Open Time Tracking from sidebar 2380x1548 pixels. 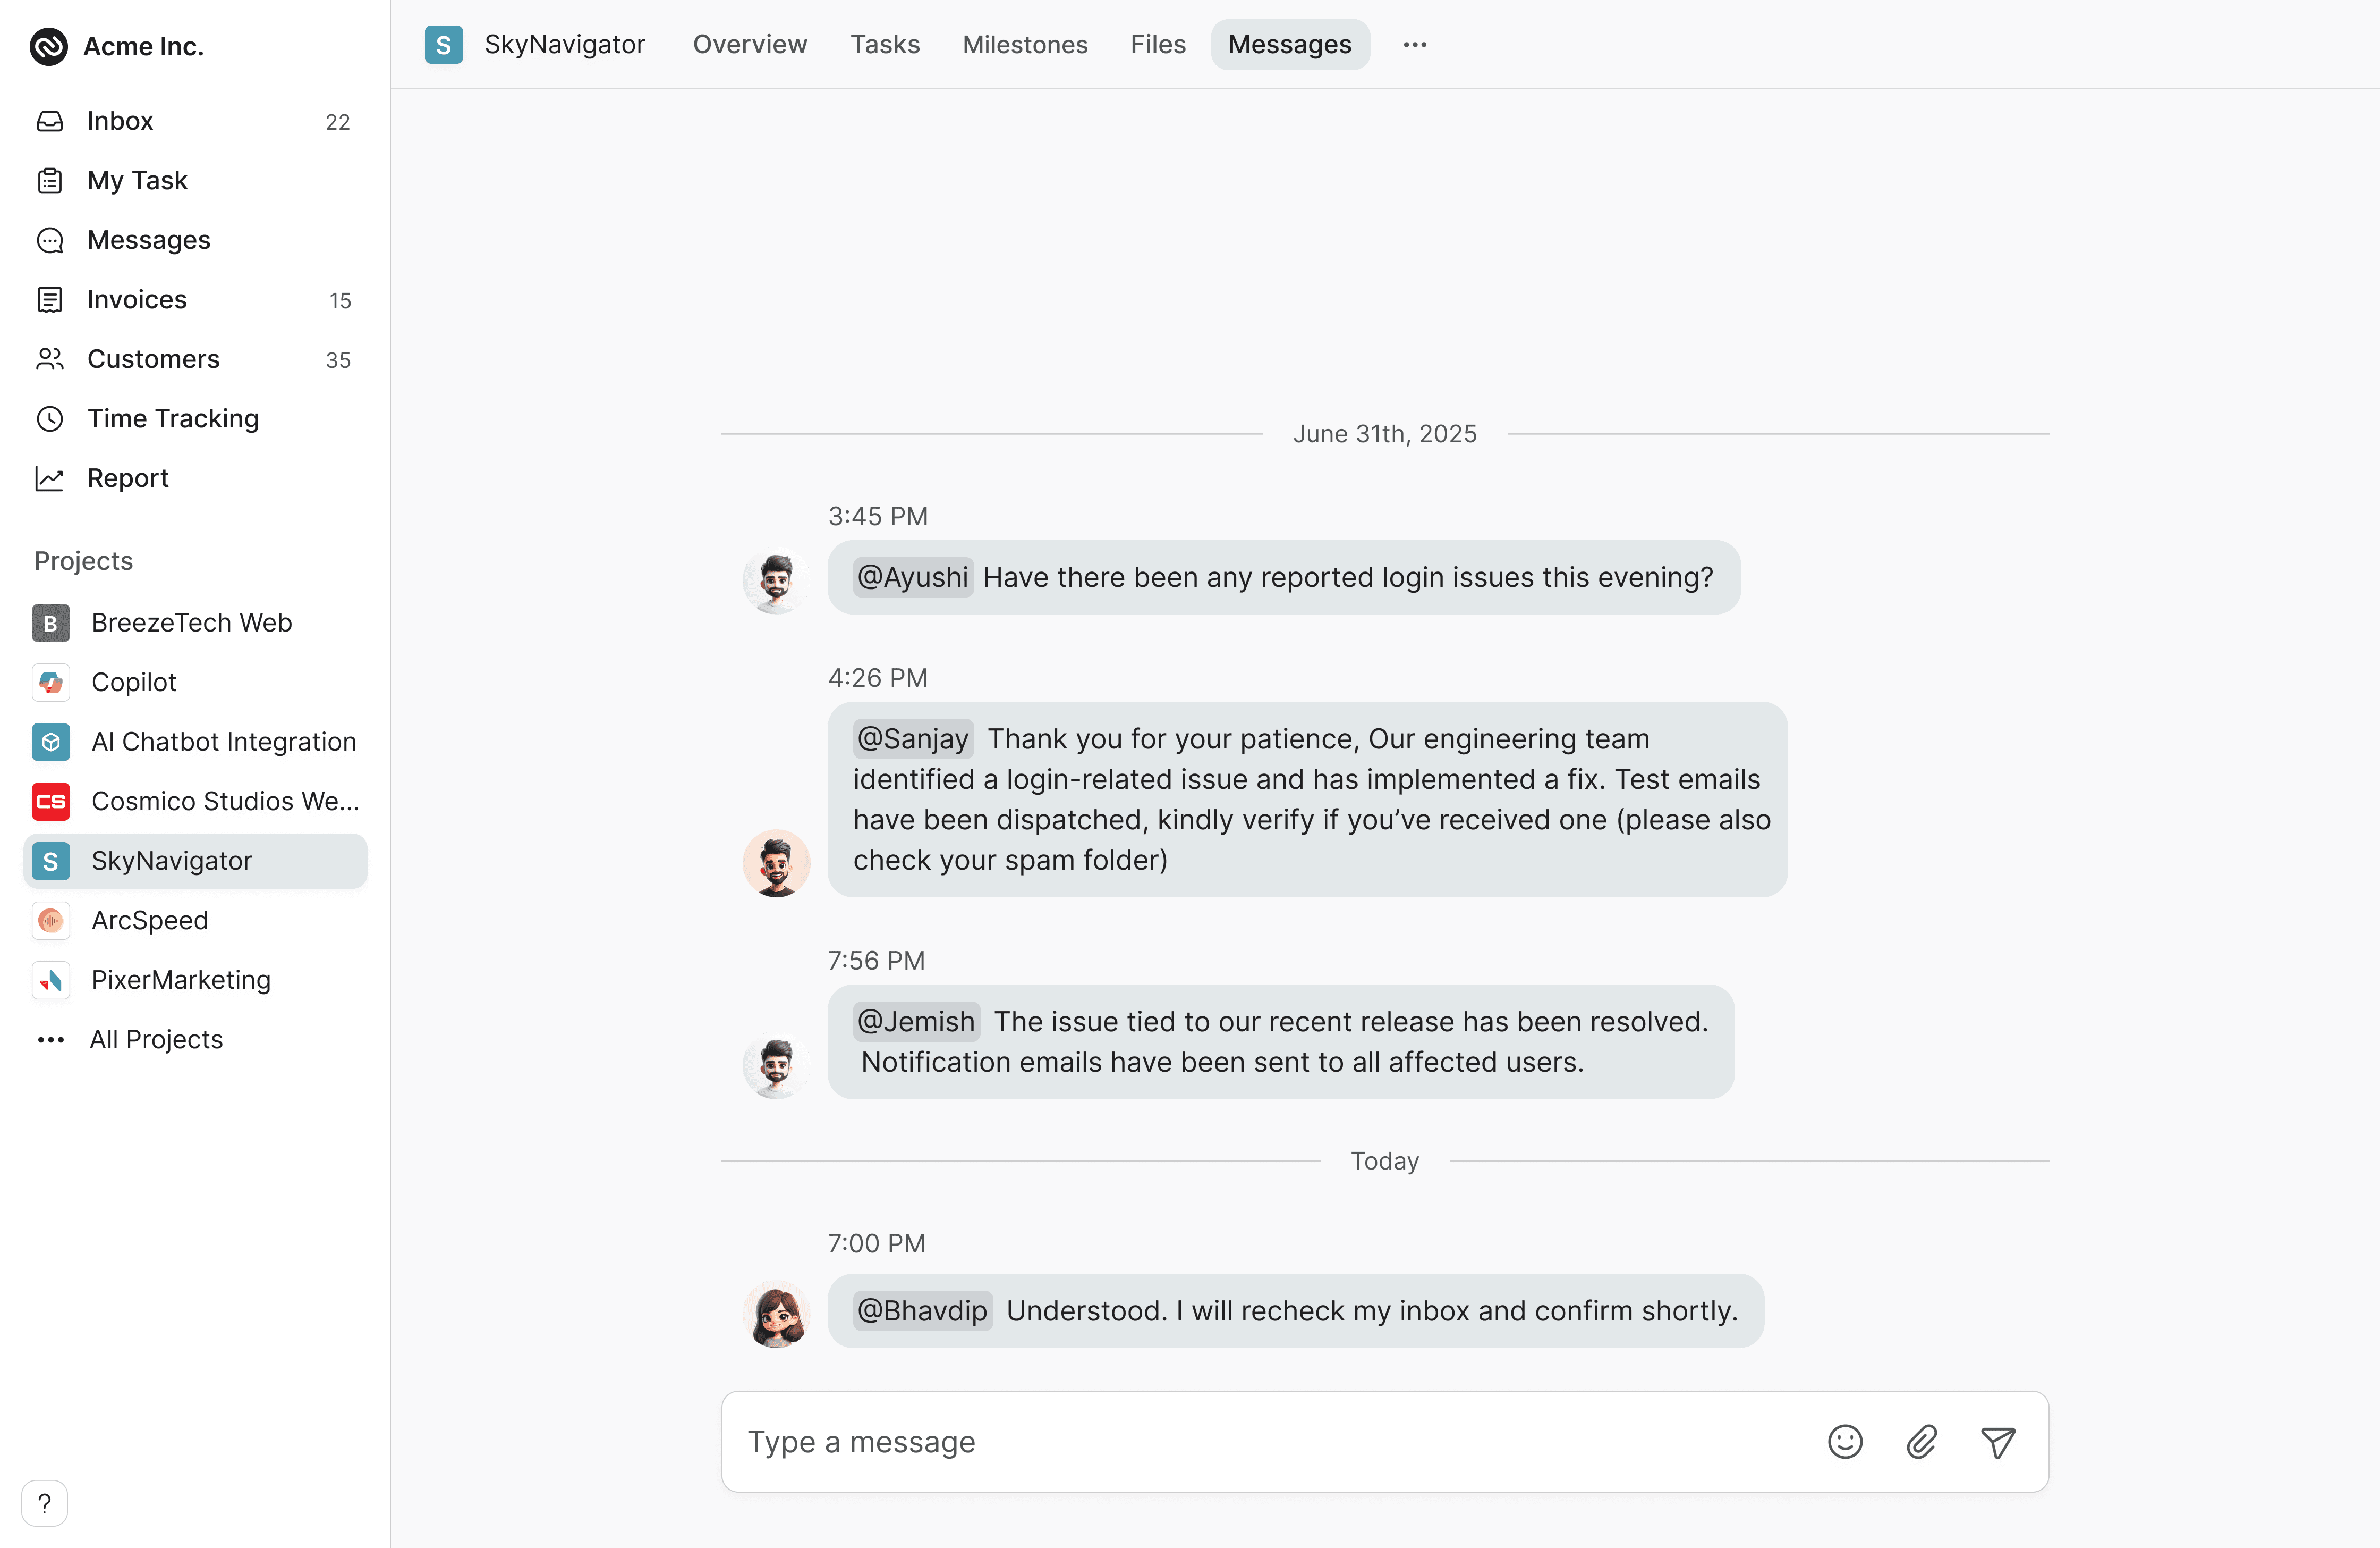point(172,418)
